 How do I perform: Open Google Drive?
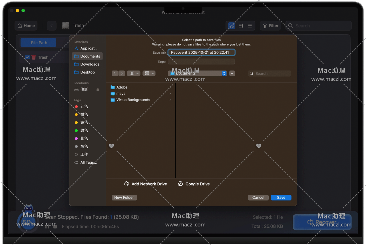[194, 184]
